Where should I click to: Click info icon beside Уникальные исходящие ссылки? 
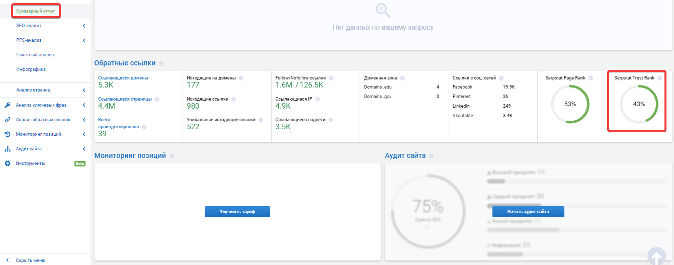click(x=261, y=120)
